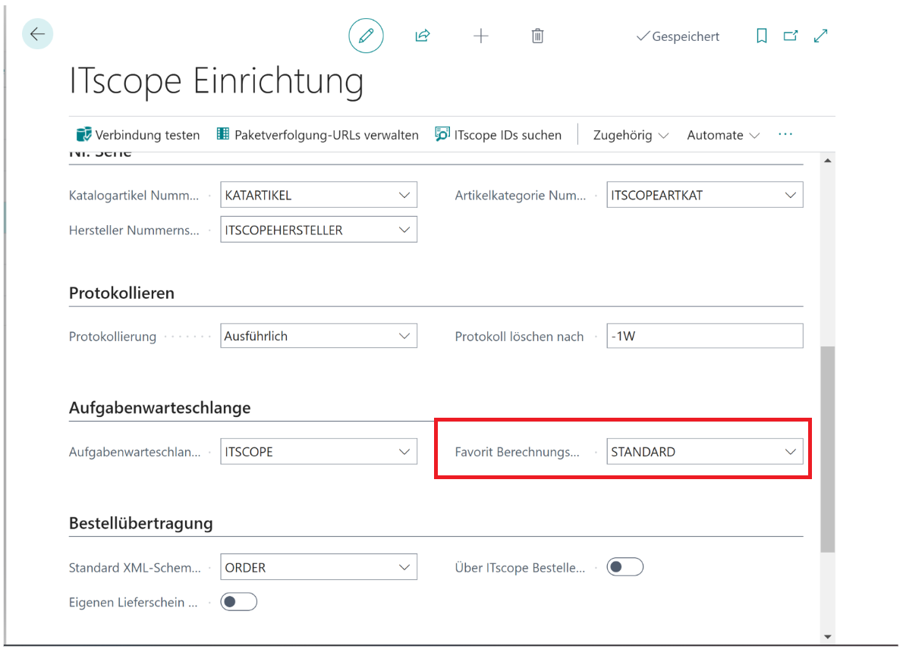Image resolution: width=903 pixels, height=652 pixels.
Task: Enable the Über ITscope Bestelle toggle
Action: click(x=625, y=566)
